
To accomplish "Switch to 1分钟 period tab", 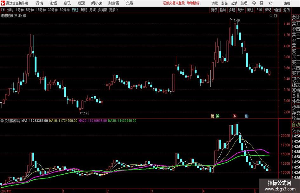I will [19, 10].
